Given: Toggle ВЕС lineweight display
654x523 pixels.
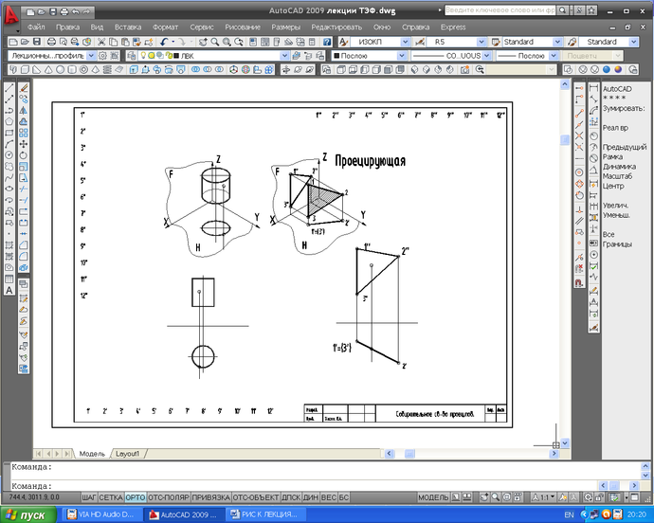Looking at the screenshot, I should pyautogui.click(x=329, y=497).
